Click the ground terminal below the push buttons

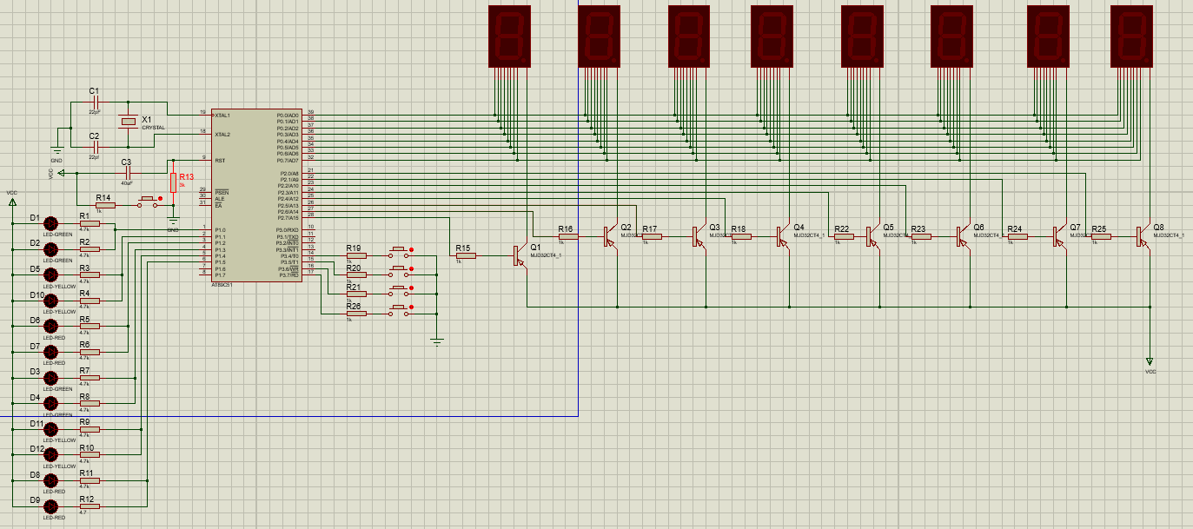click(436, 340)
